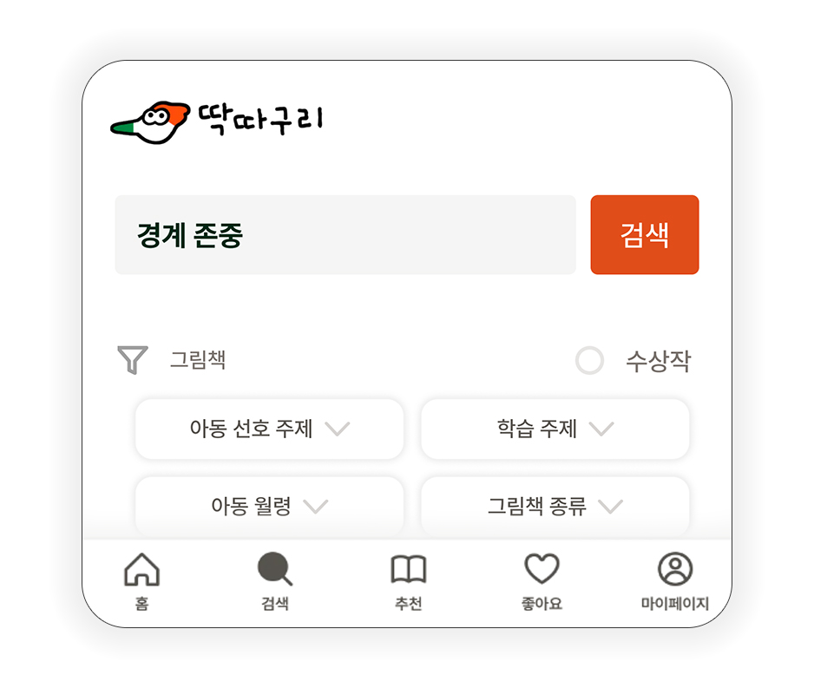Click the 수상작 label to filter
814x688 pixels.
pos(659,361)
